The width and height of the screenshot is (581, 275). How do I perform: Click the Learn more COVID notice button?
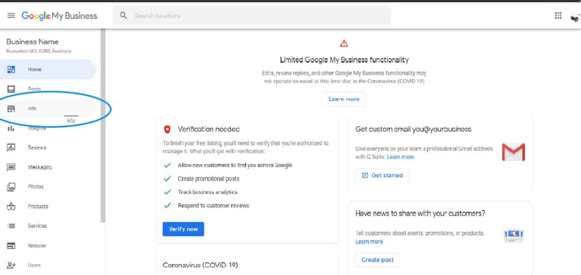click(344, 99)
